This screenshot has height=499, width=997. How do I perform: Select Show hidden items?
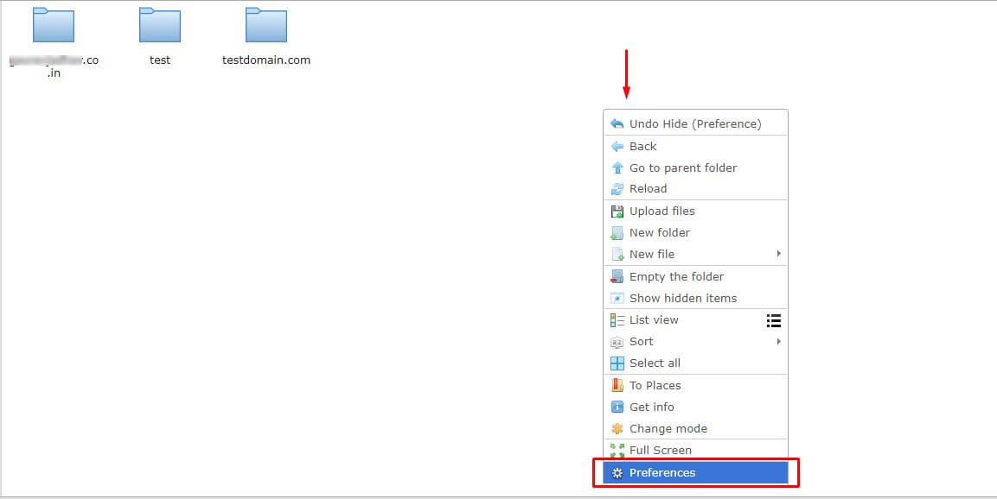(695, 299)
